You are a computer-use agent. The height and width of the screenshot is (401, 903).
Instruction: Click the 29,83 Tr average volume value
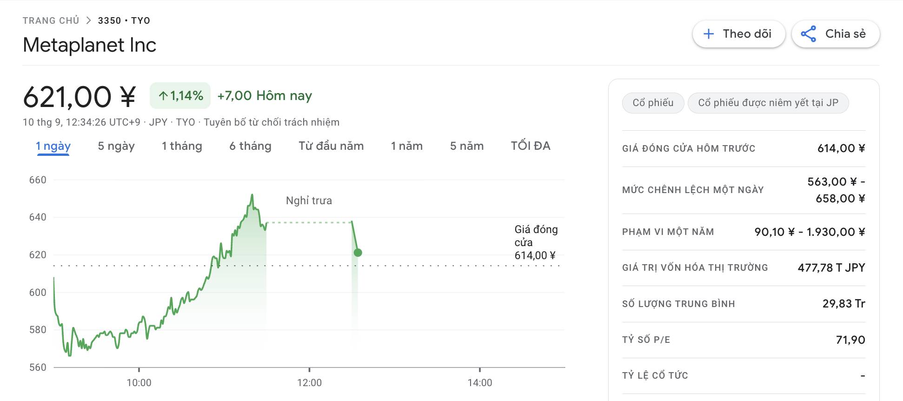(843, 304)
